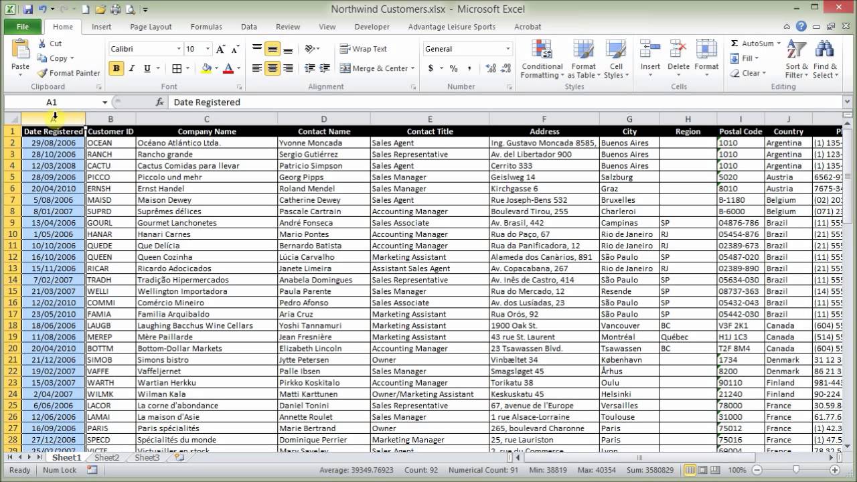Toggle Align Text Left
Image resolution: width=857 pixels, height=482 pixels.
[257, 68]
